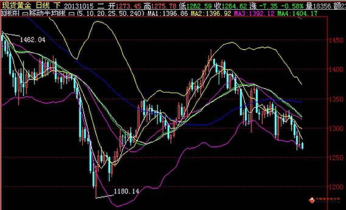The width and height of the screenshot is (346, 210).
Task: Toggle the yellow MA2 line label
Action: tap(210, 13)
